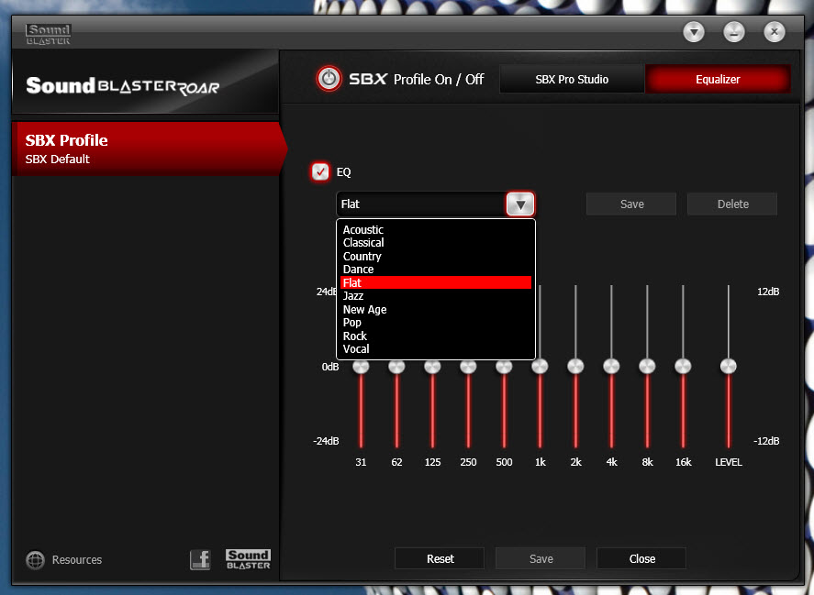
Task: Click the bottom Save button
Action: point(541,558)
